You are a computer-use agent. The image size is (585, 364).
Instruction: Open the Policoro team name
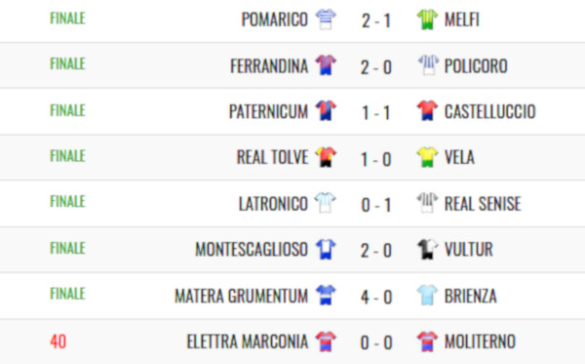click(476, 66)
